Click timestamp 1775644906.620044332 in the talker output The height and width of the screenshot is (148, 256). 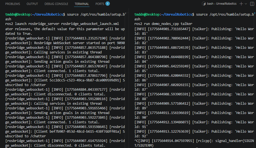(169, 76)
